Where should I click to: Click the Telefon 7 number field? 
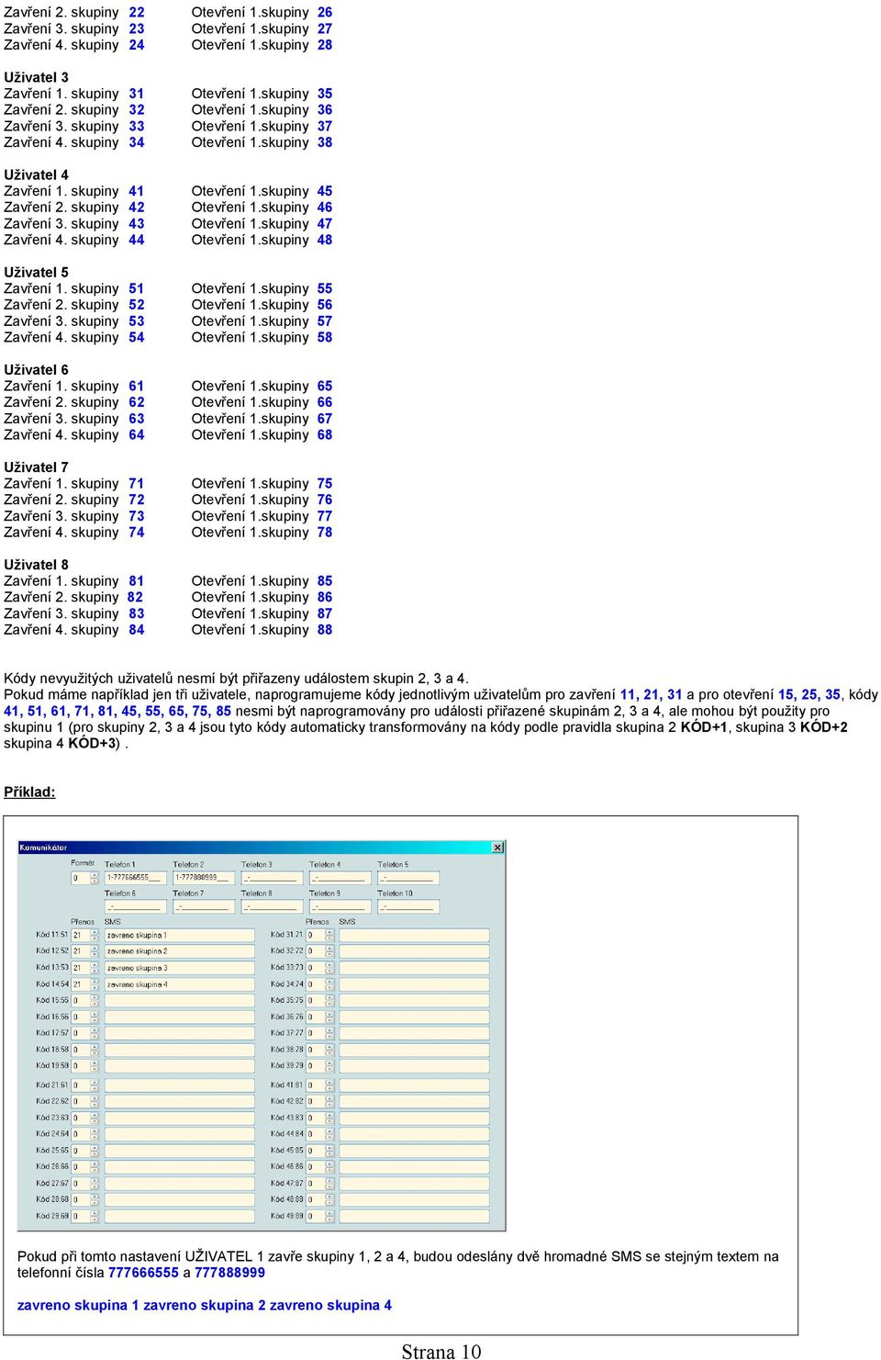(204, 906)
